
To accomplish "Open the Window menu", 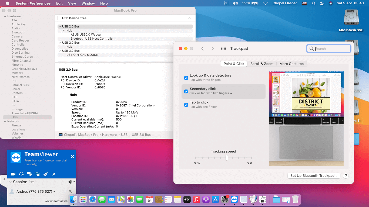I will tap(88, 3).
